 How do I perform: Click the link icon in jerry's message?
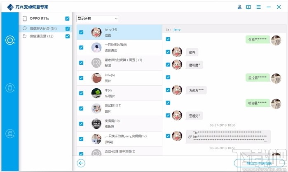pos(190,137)
